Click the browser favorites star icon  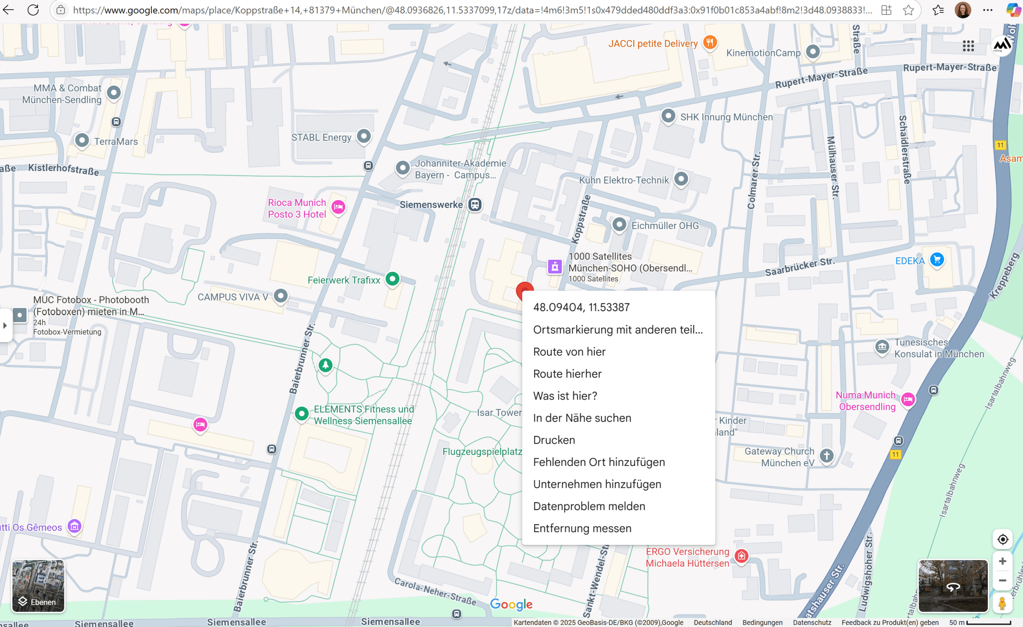click(908, 10)
